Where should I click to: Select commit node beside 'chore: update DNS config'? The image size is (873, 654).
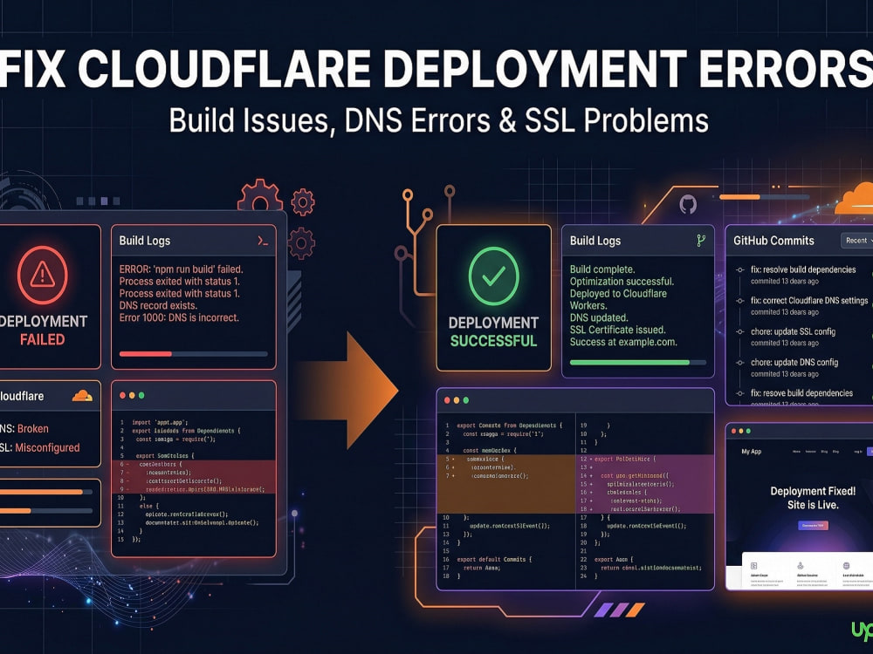coord(740,363)
